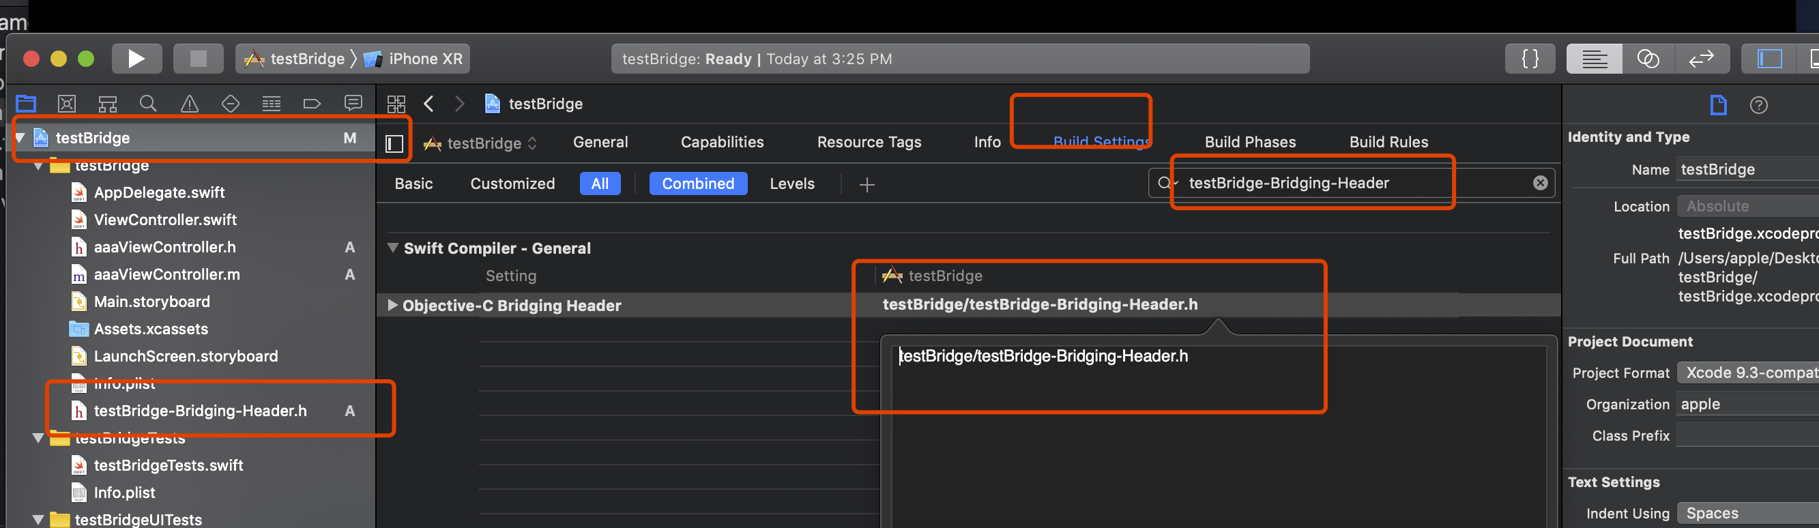Image resolution: width=1819 pixels, height=528 pixels.
Task: Stop the running build
Action: point(199,59)
